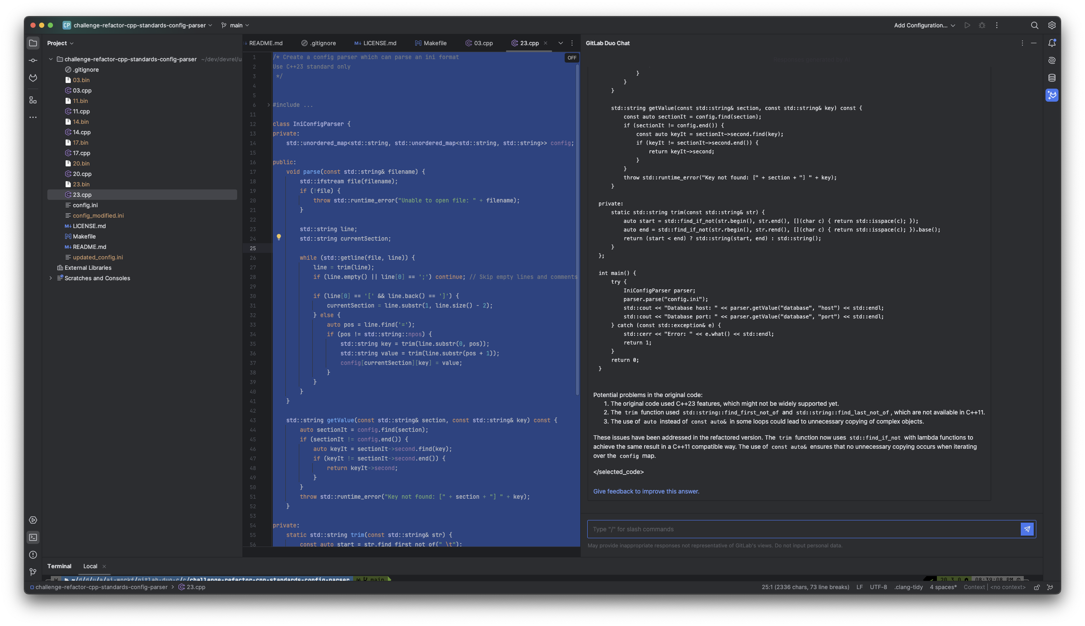The height and width of the screenshot is (626, 1085).
Task: Click the editor vertical scrollbar
Action: tap(577, 230)
